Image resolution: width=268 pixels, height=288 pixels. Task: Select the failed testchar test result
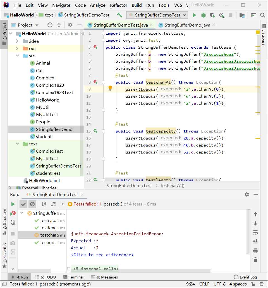42,235
